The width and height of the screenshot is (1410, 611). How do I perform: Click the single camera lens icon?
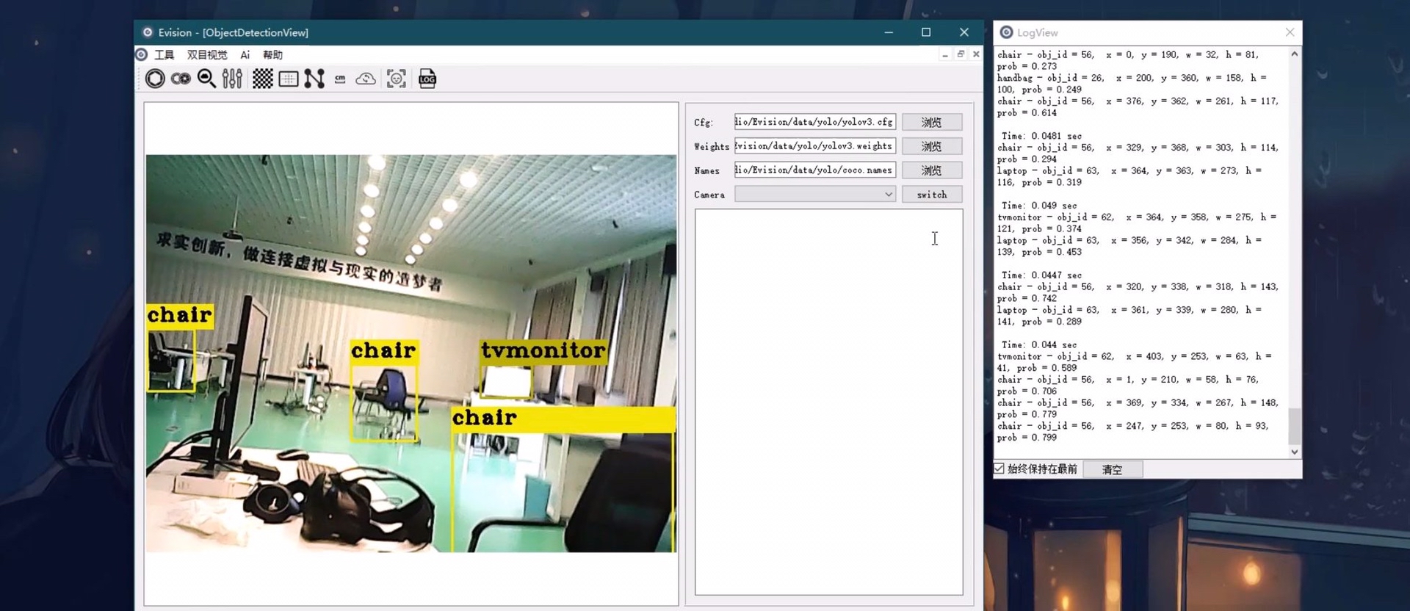155,79
